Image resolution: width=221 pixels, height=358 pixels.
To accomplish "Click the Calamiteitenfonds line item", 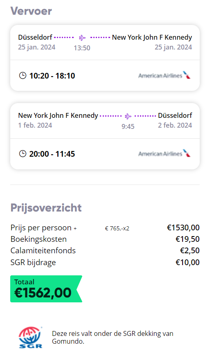I will tap(105, 250).
